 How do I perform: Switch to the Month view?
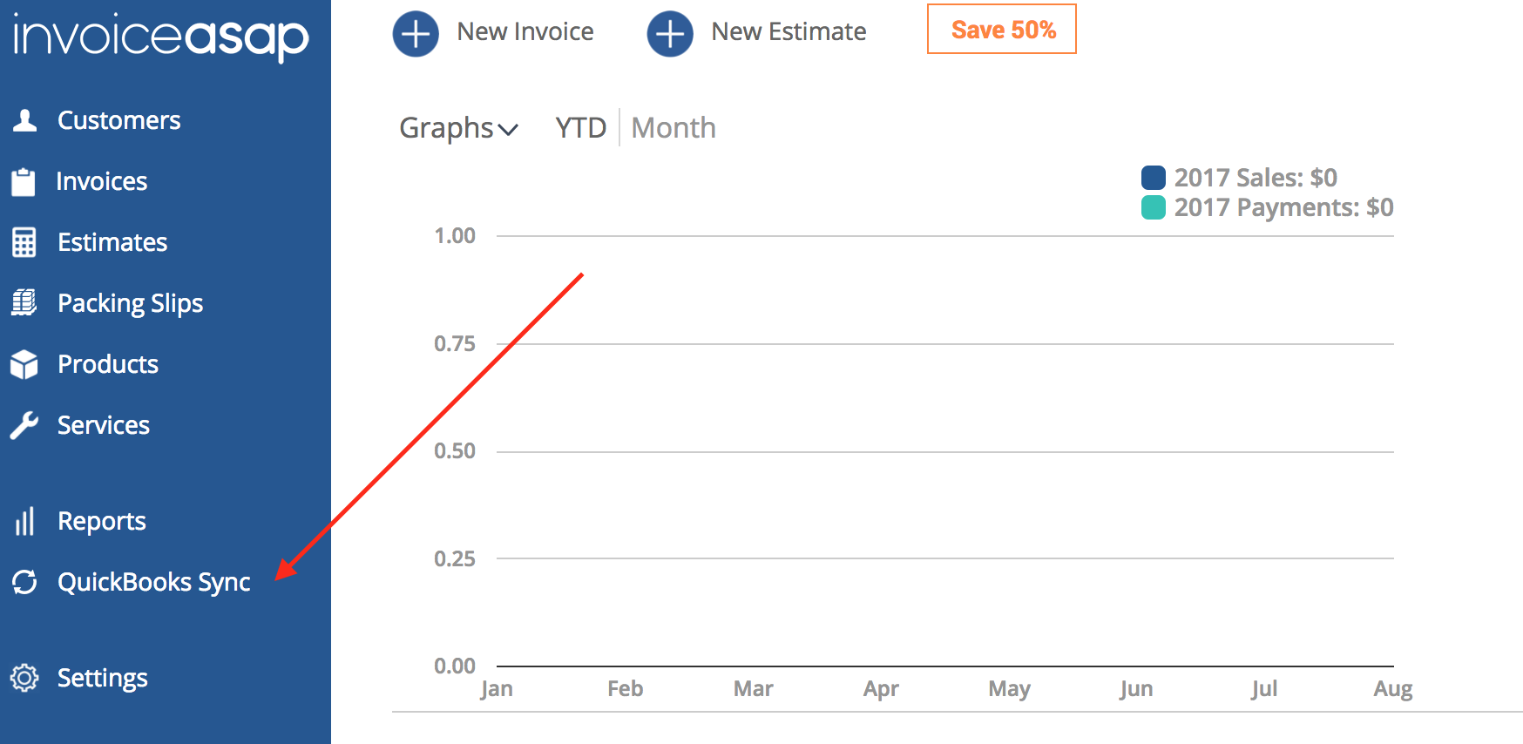coord(674,128)
